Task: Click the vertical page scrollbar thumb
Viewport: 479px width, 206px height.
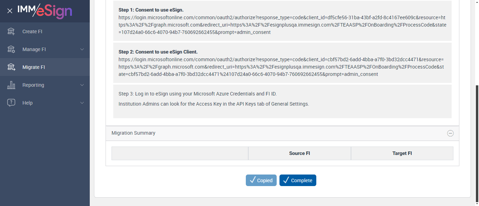Action: click(476, 143)
